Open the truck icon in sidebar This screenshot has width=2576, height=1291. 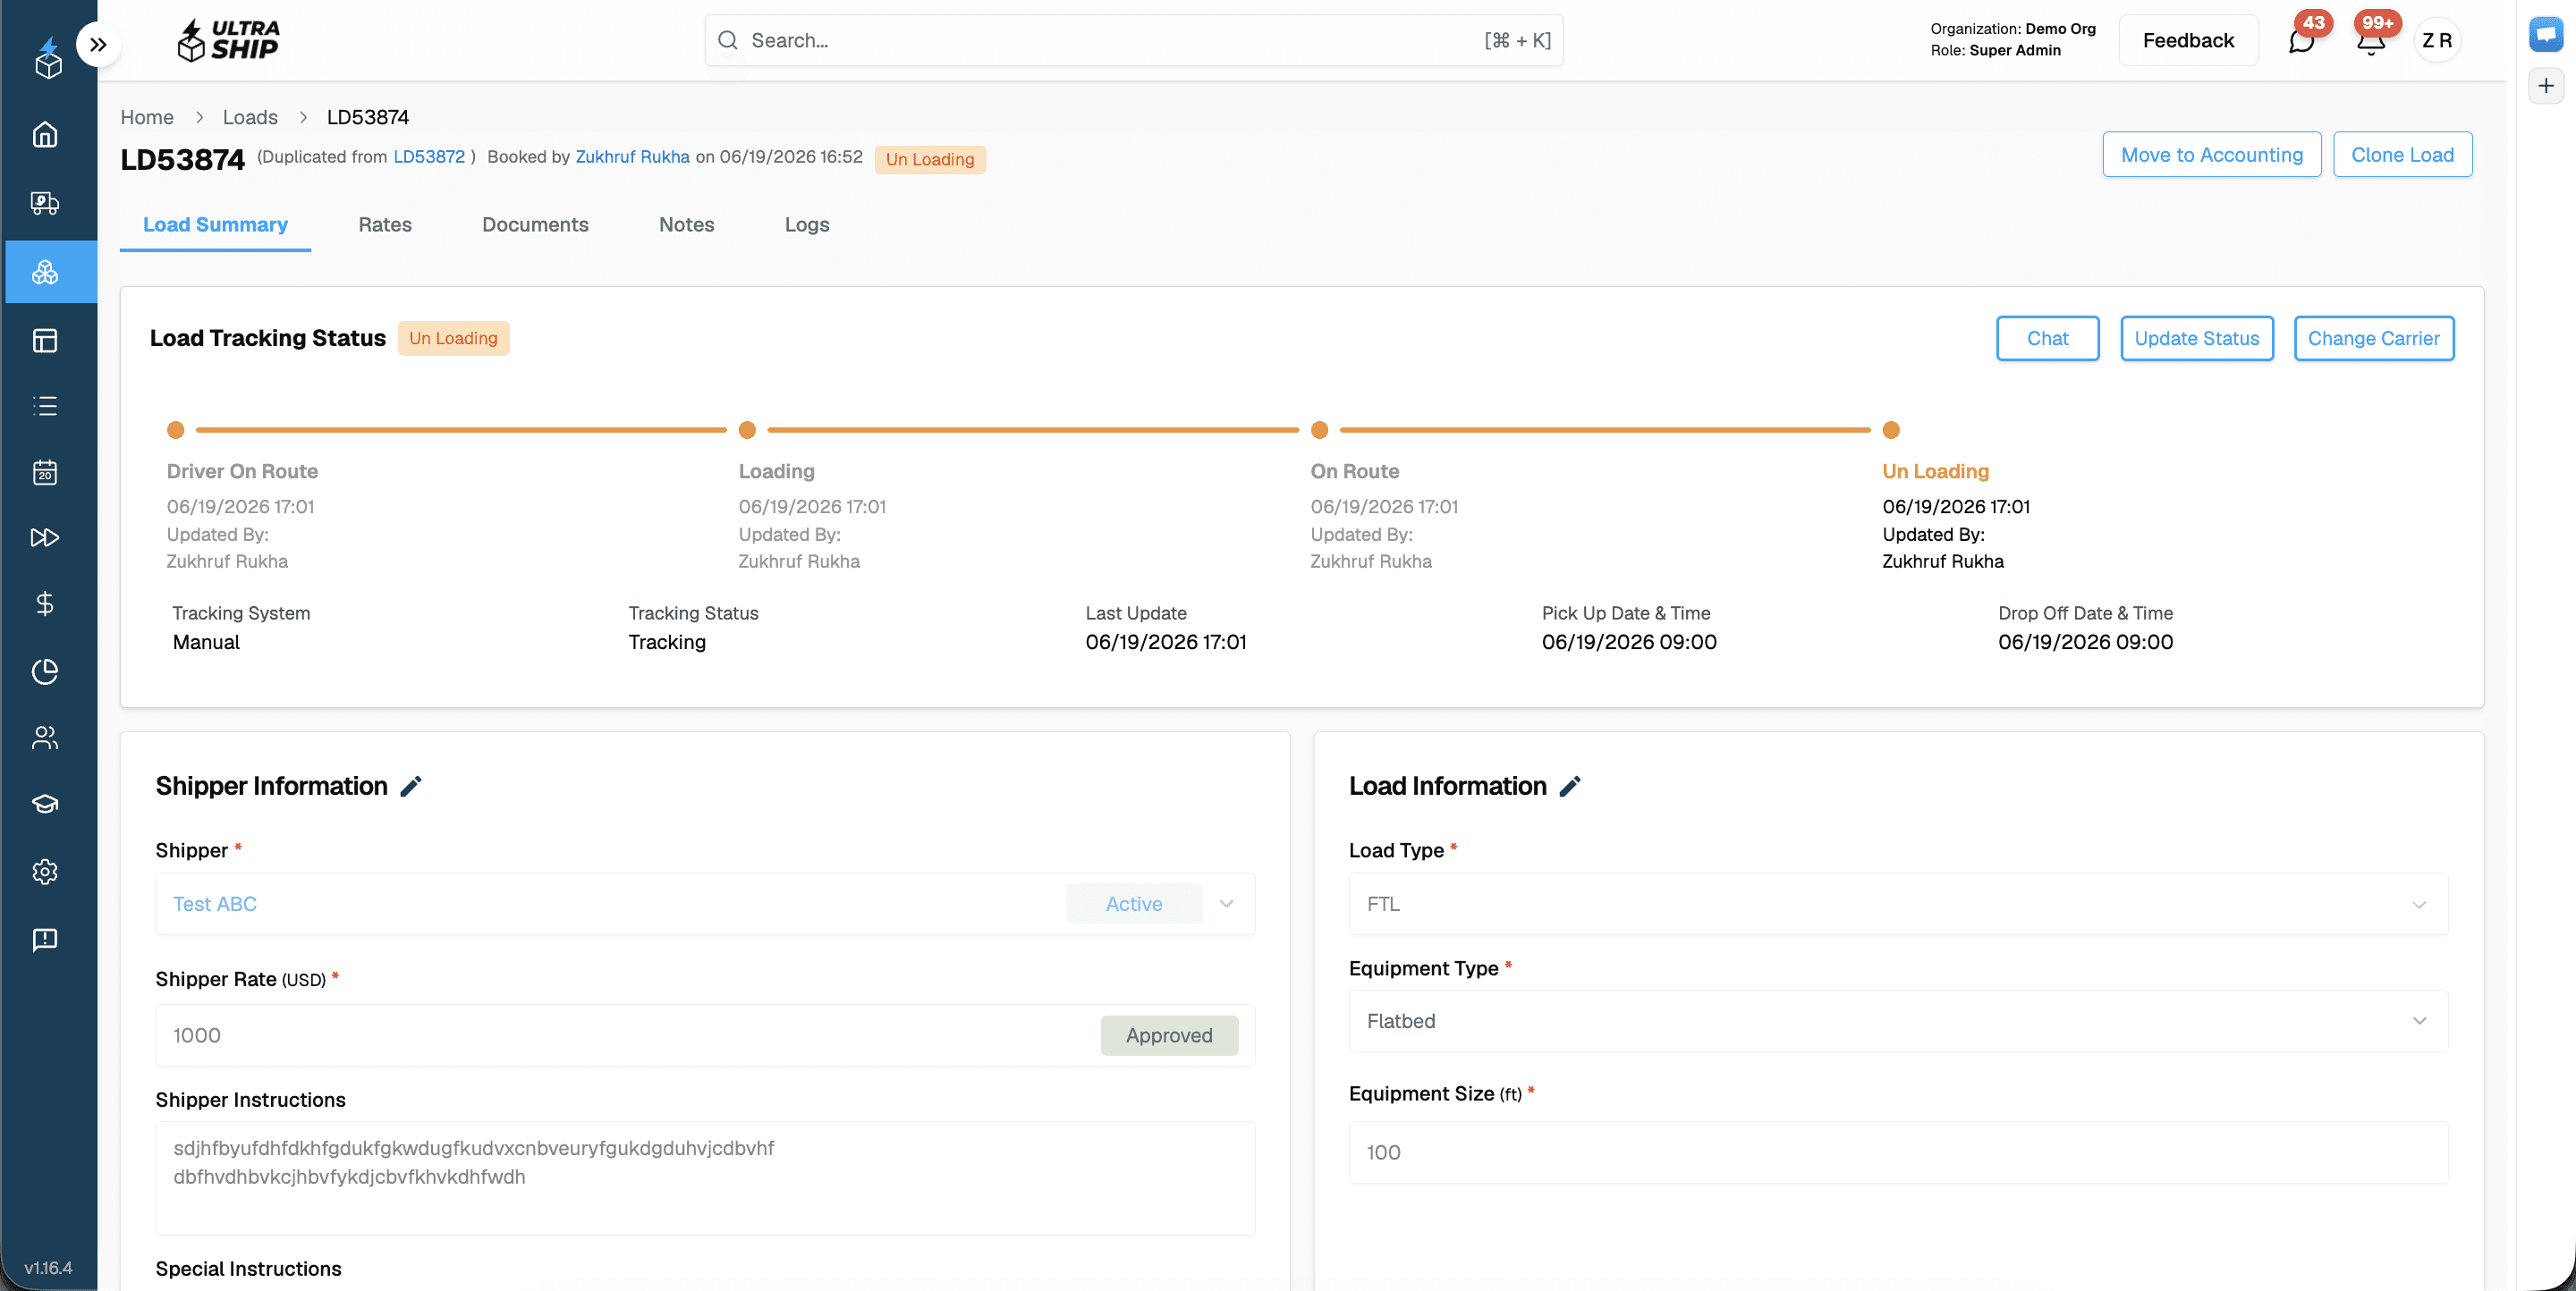(45, 203)
